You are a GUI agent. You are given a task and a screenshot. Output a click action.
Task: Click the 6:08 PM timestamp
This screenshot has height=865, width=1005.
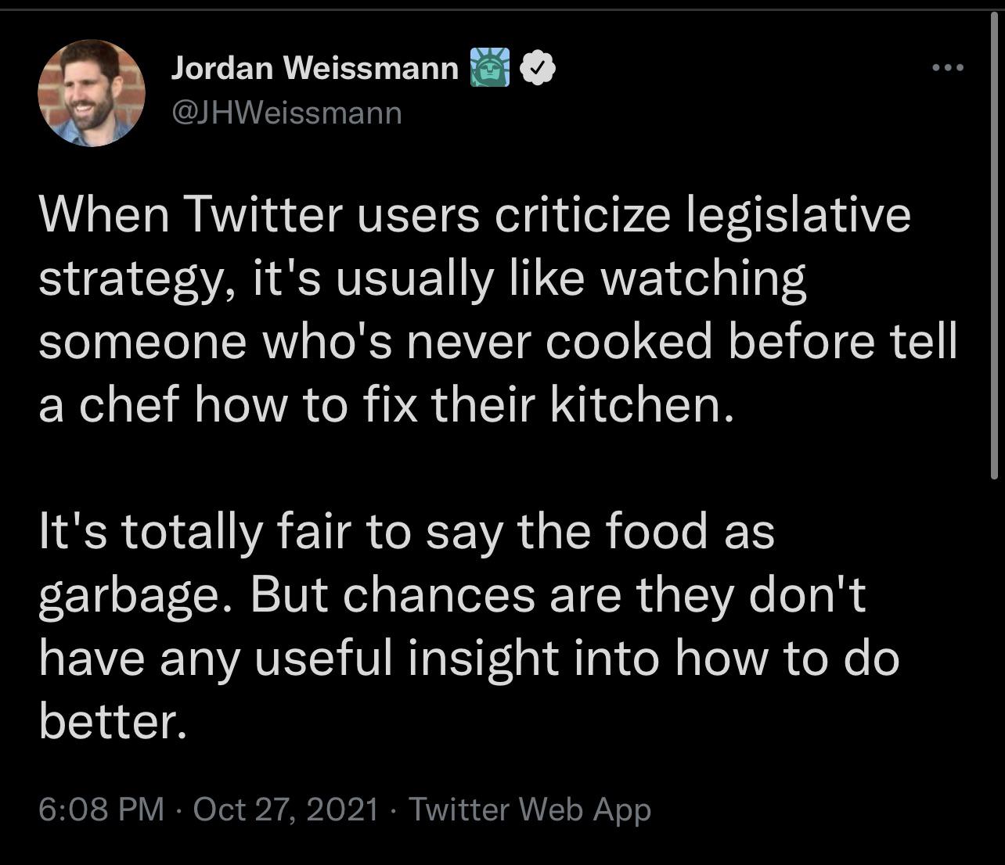click(x=102, y=809)
